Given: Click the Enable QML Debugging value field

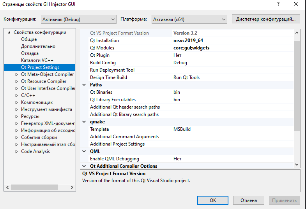Looking at the screenshot, I should [x=232, y=159].
